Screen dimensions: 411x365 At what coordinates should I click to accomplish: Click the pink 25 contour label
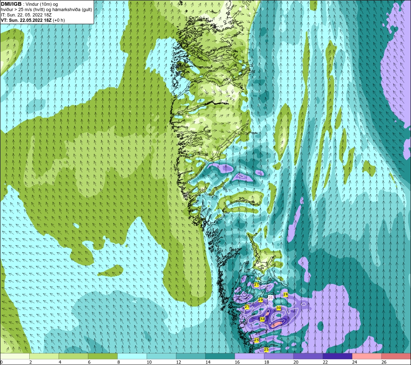pyautogui.click(x=270, y=298)
